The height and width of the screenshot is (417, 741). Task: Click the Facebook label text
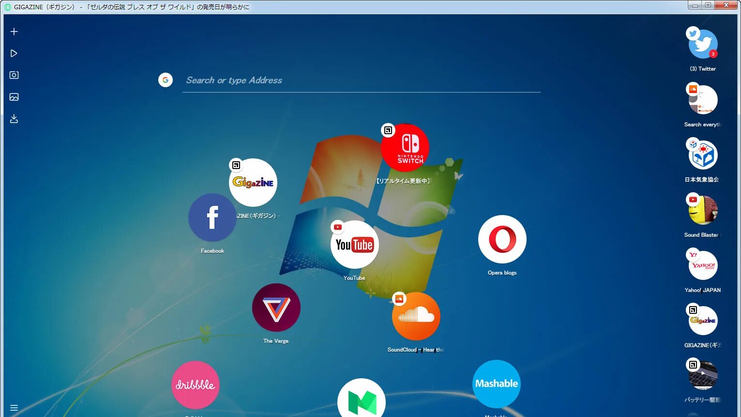coord(212,251)
